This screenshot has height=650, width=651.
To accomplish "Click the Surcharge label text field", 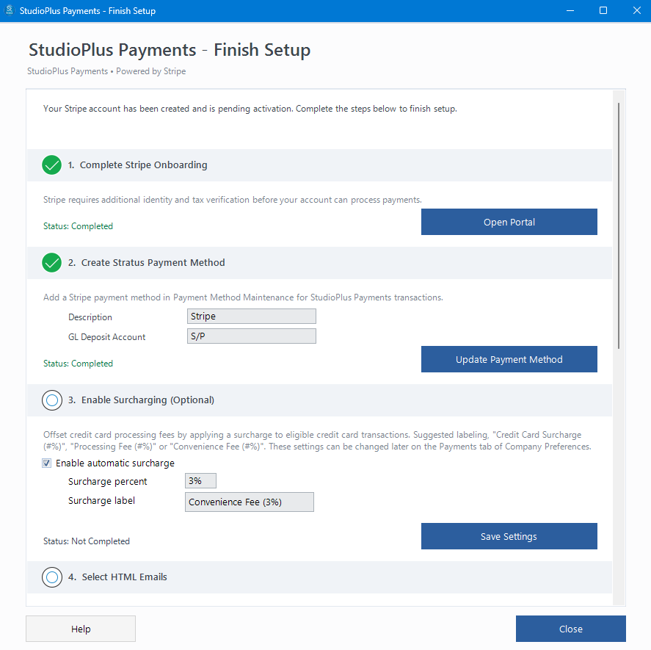I will (x=249, y=502).
